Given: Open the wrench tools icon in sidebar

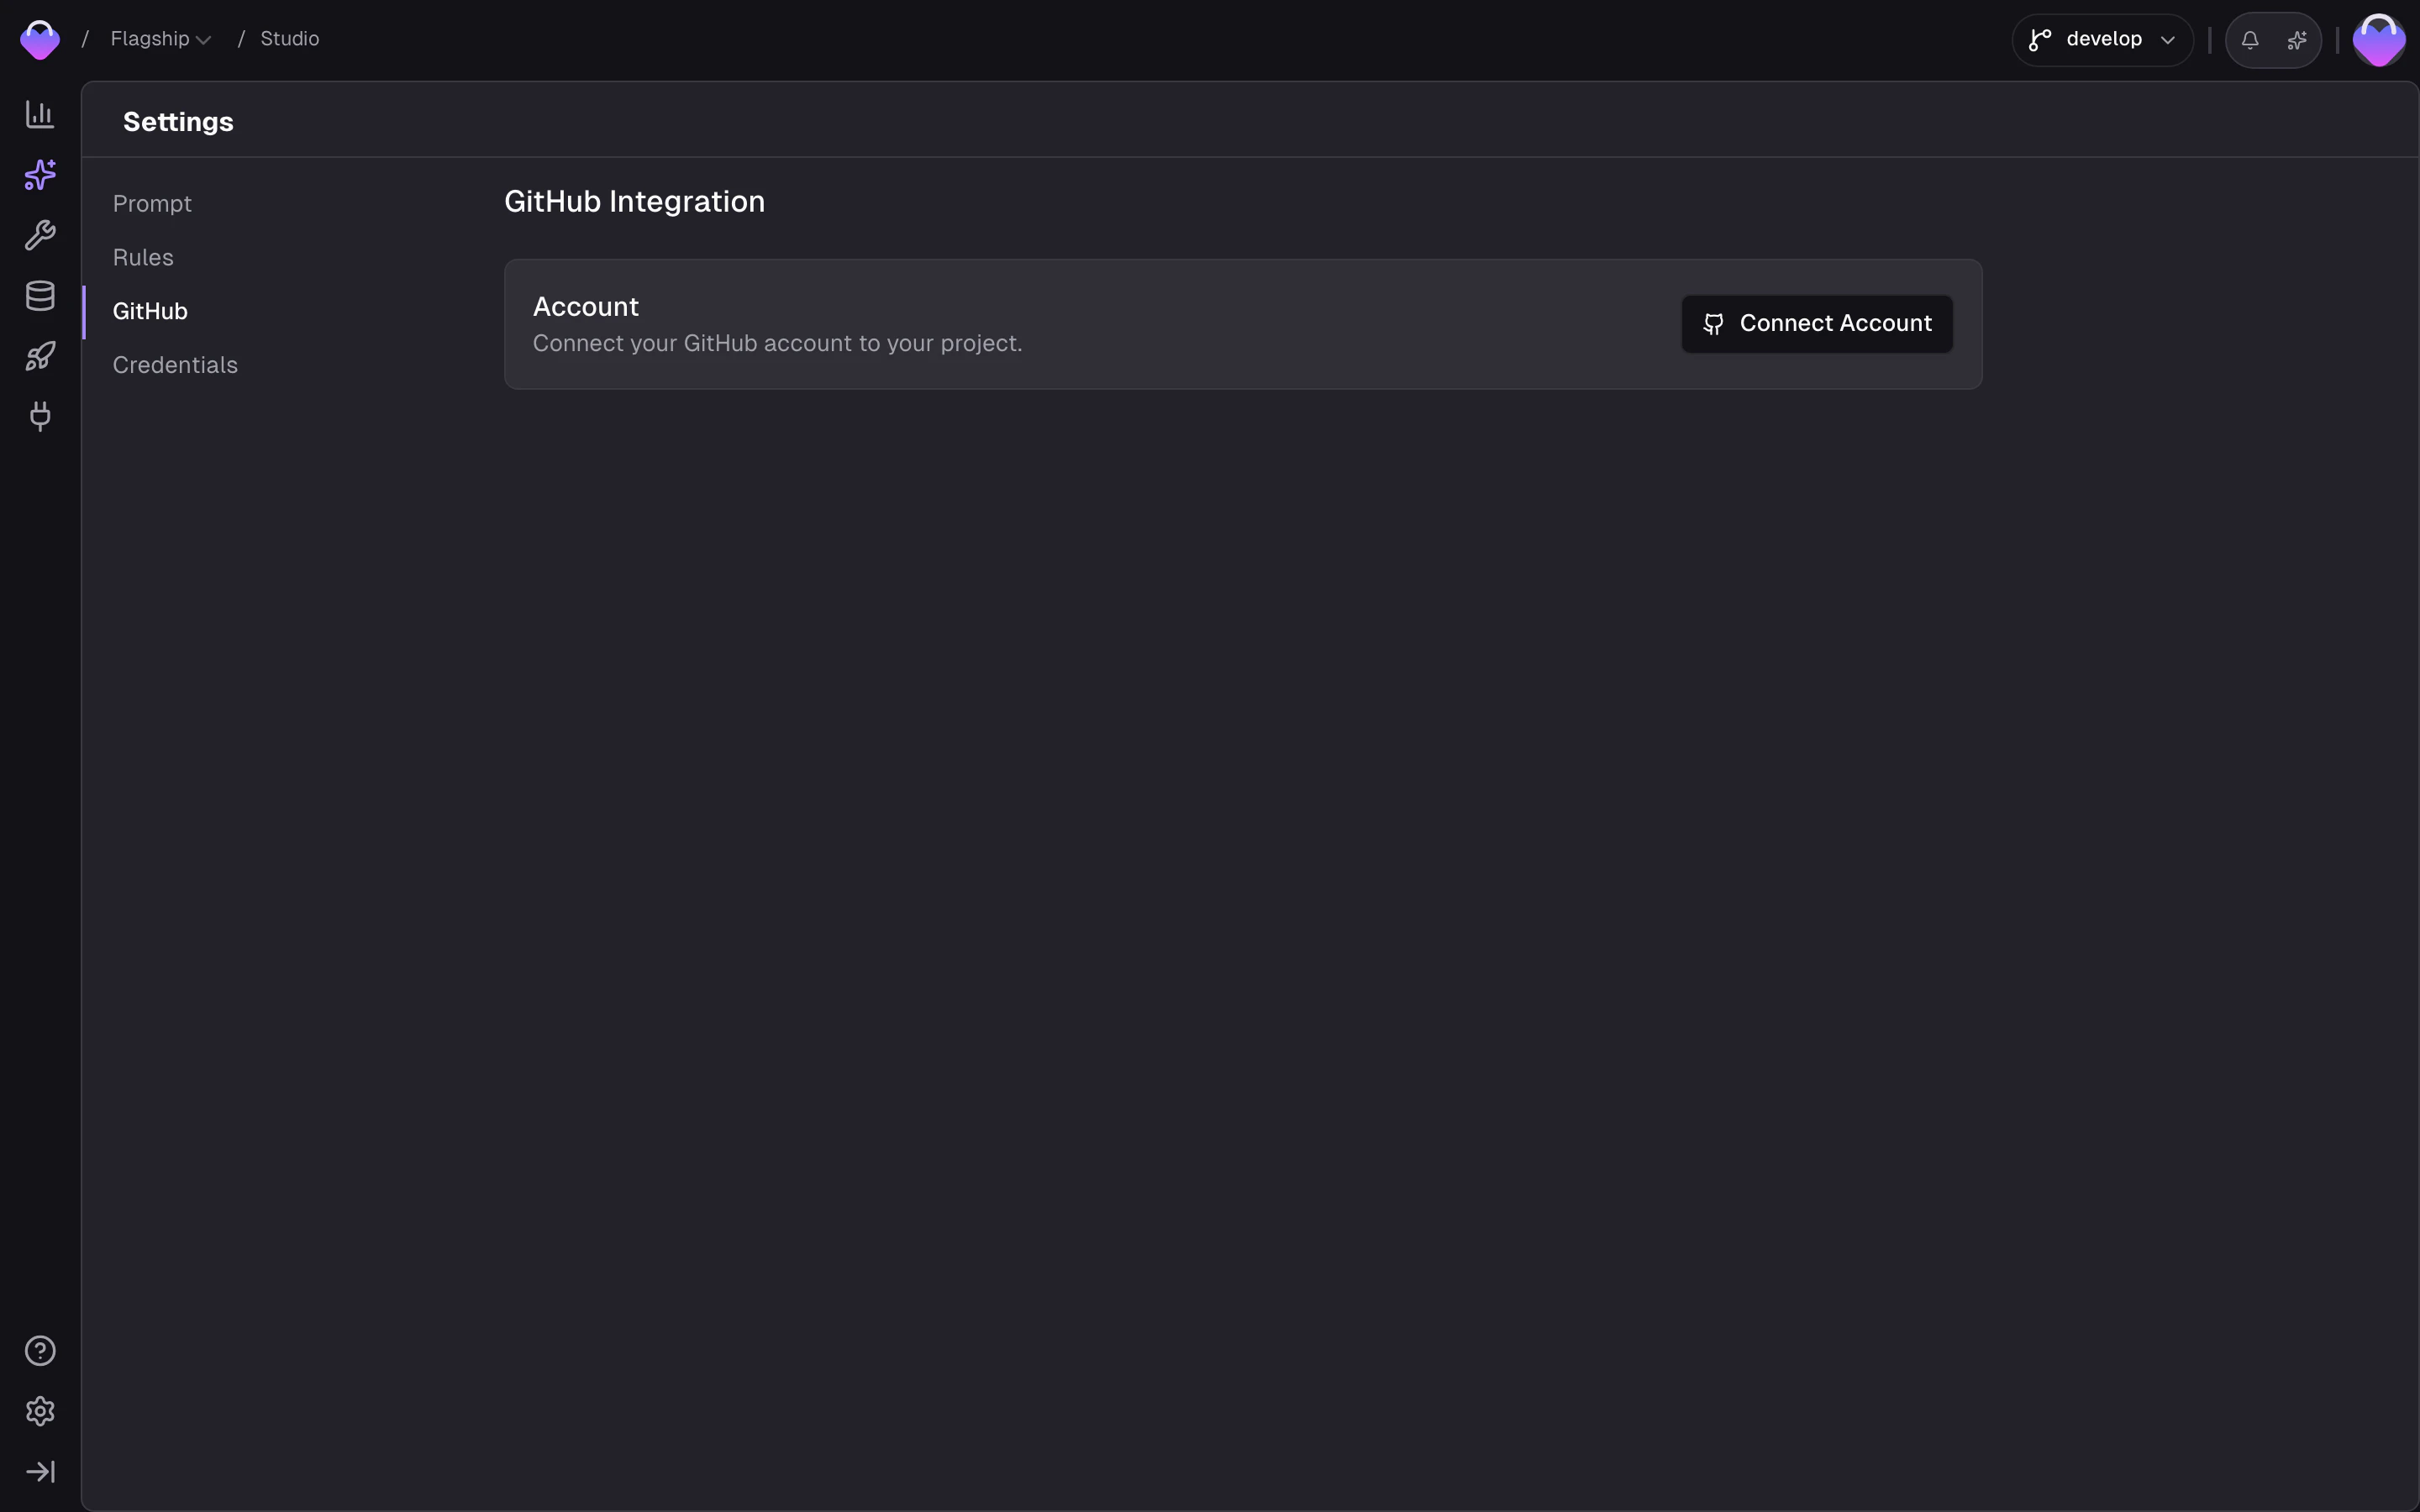Looking at the screenshot, I should click(x=40, y=235).
